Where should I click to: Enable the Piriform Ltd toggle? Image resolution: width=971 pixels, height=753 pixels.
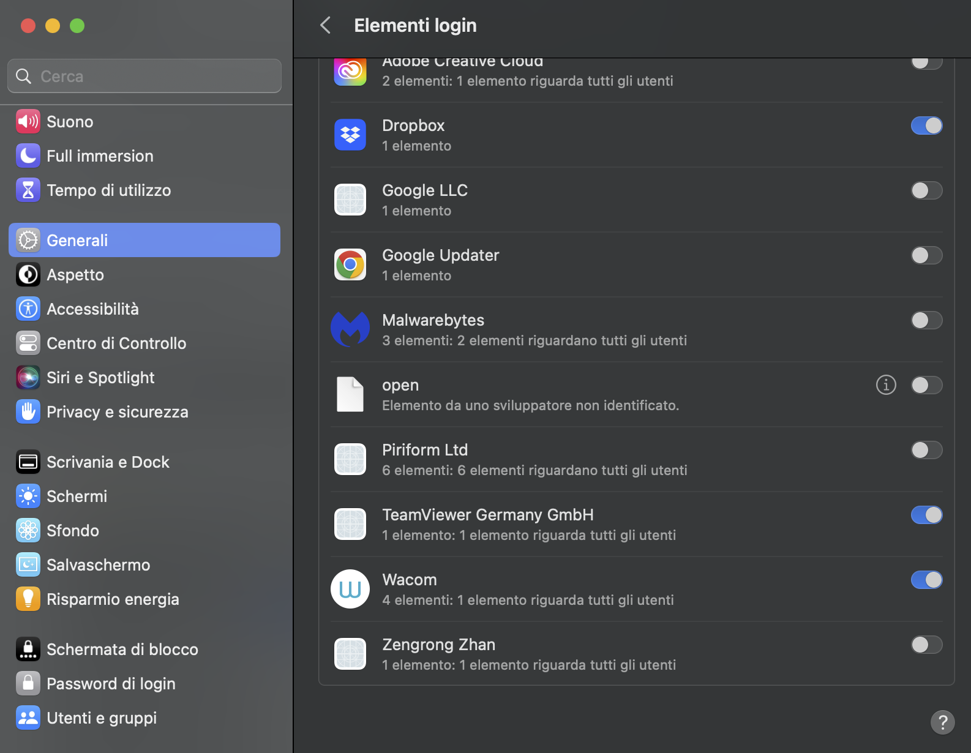coord(927,450)
